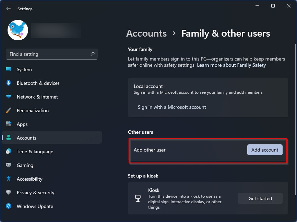
Task: Click the Bluetooth icon in sidebar
Action: click(9, 83)
